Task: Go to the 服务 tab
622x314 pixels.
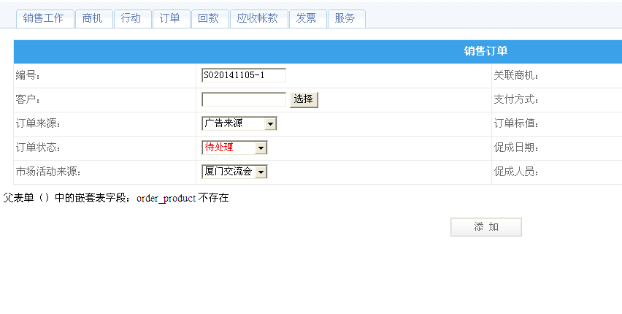Action: pos(346,19)
